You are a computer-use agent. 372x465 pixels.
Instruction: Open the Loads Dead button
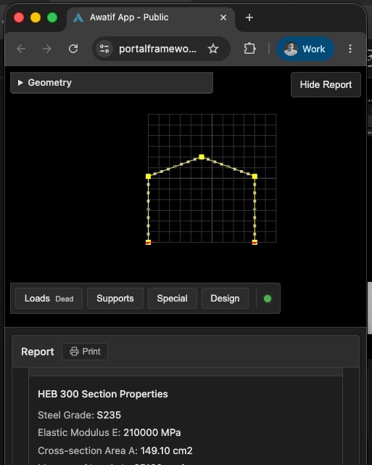[49, 299]
